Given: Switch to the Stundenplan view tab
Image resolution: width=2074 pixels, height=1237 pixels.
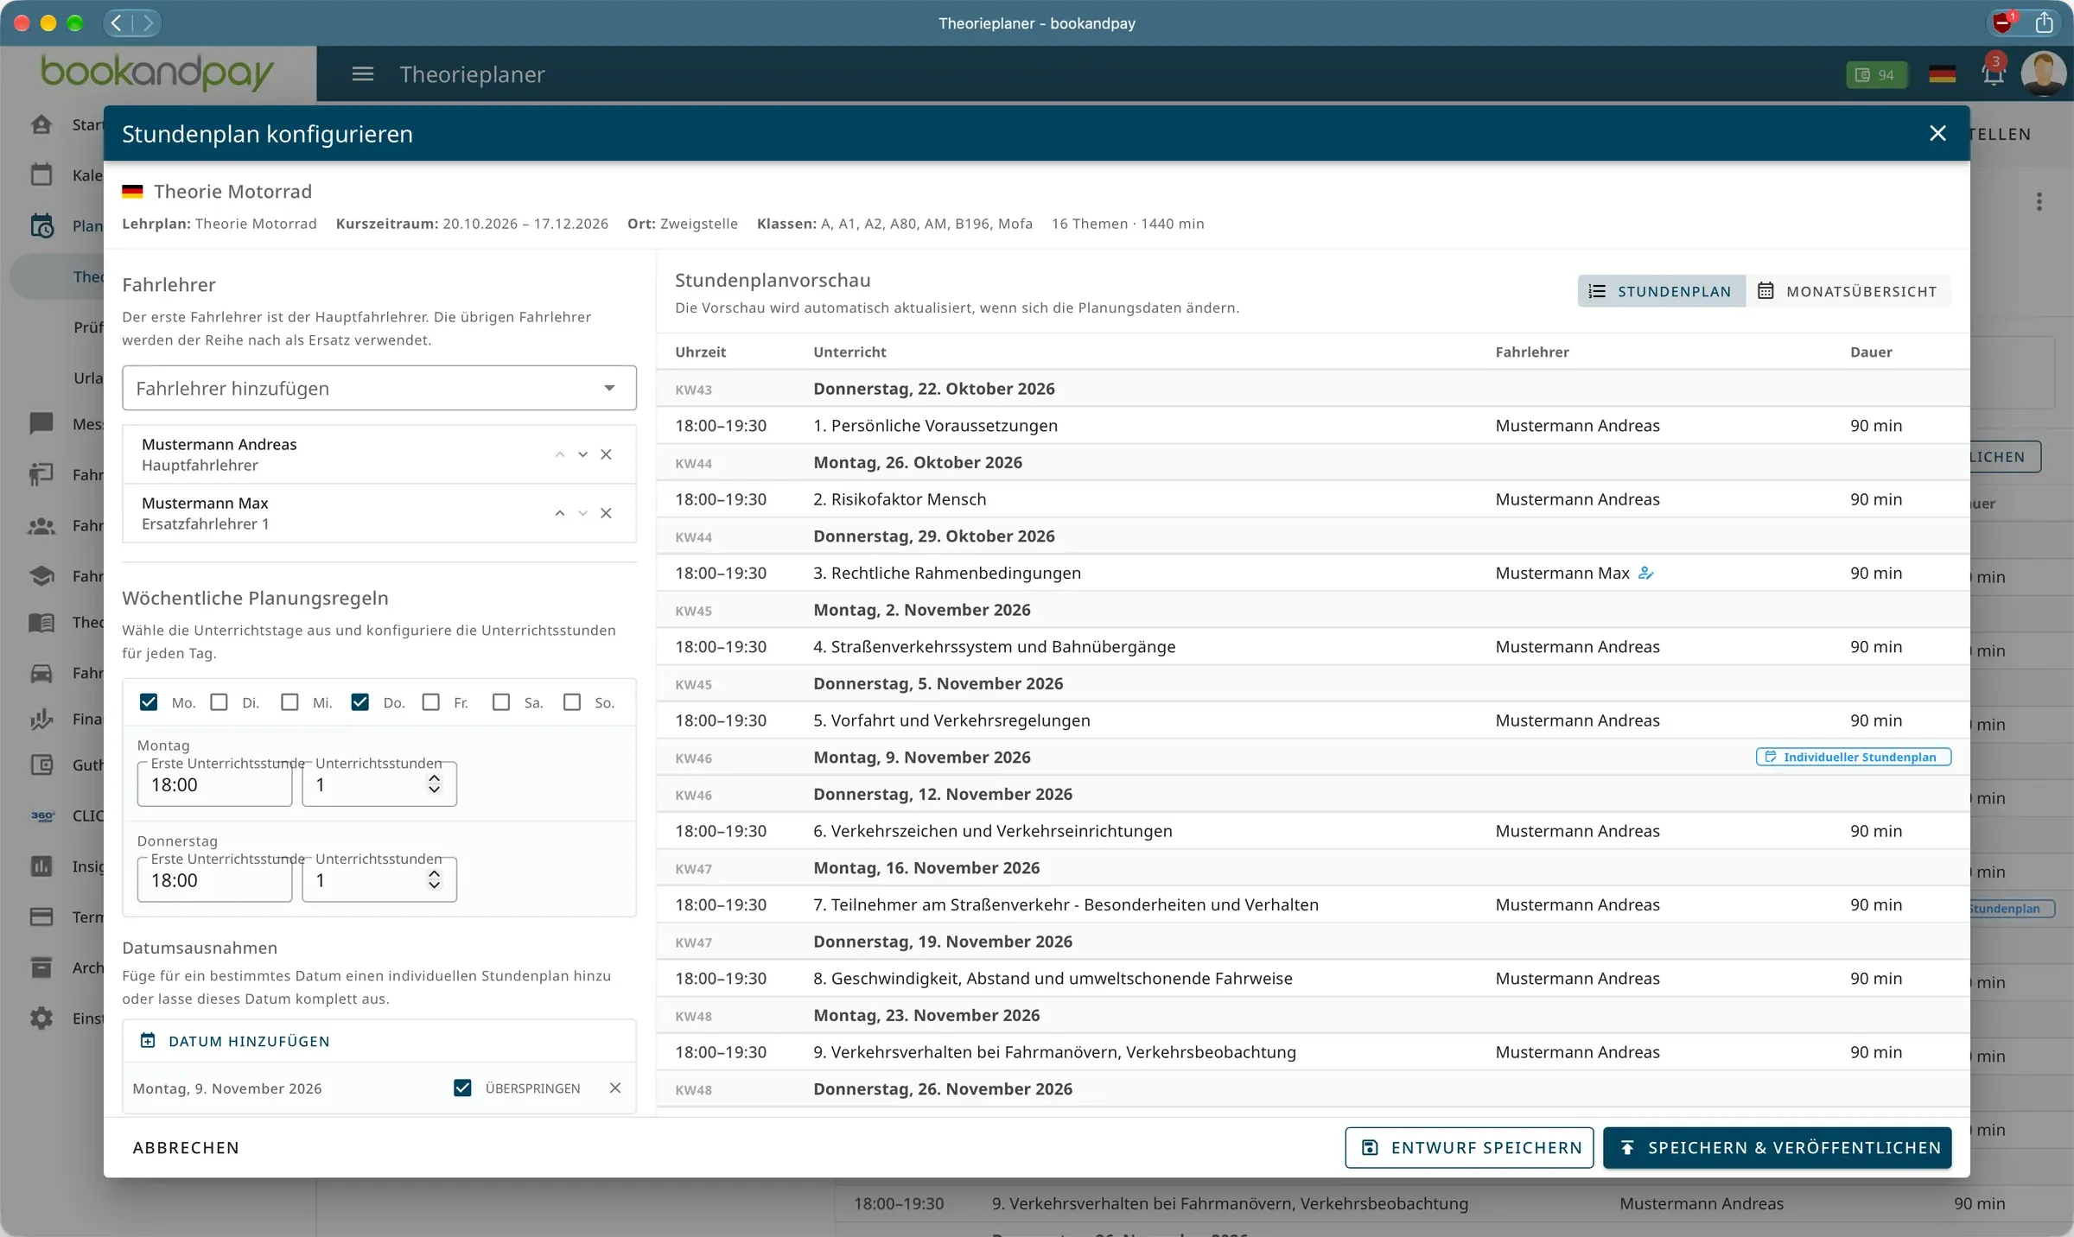Looking at the screenshot, I should point(1660,291).
